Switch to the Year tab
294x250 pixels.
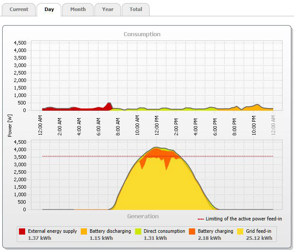tap(107, 9)
